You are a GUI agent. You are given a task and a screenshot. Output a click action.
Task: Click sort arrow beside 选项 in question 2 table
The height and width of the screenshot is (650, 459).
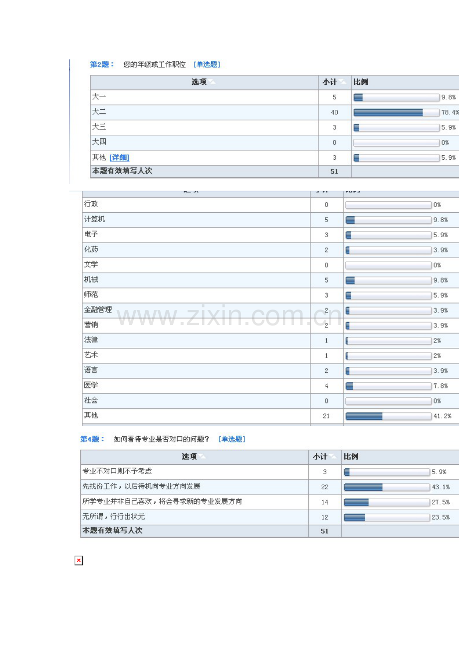tap(212, 82)
